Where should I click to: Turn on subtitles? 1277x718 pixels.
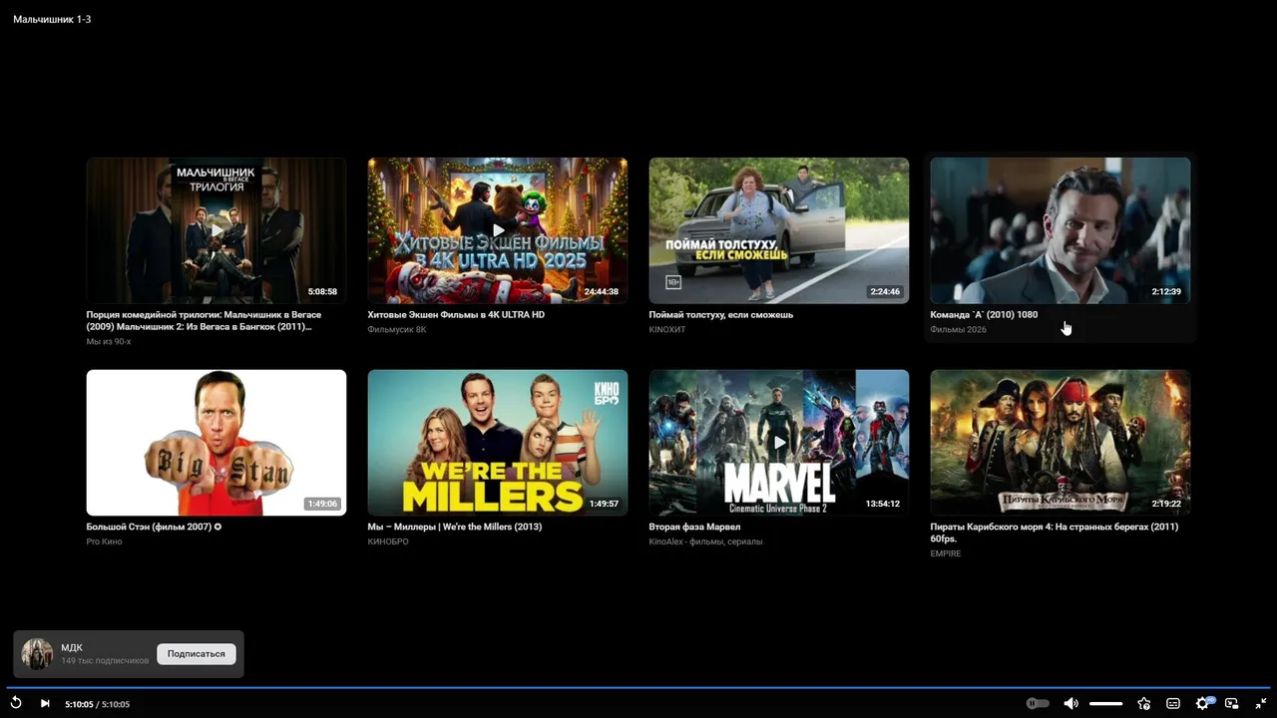pyautogui.click(x=1173, y=703)
